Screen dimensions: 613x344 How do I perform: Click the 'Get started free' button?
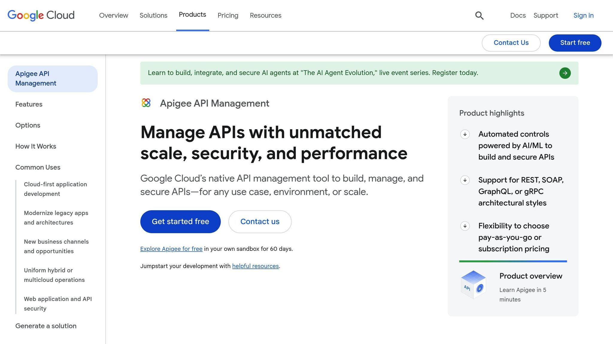[180, 221]
